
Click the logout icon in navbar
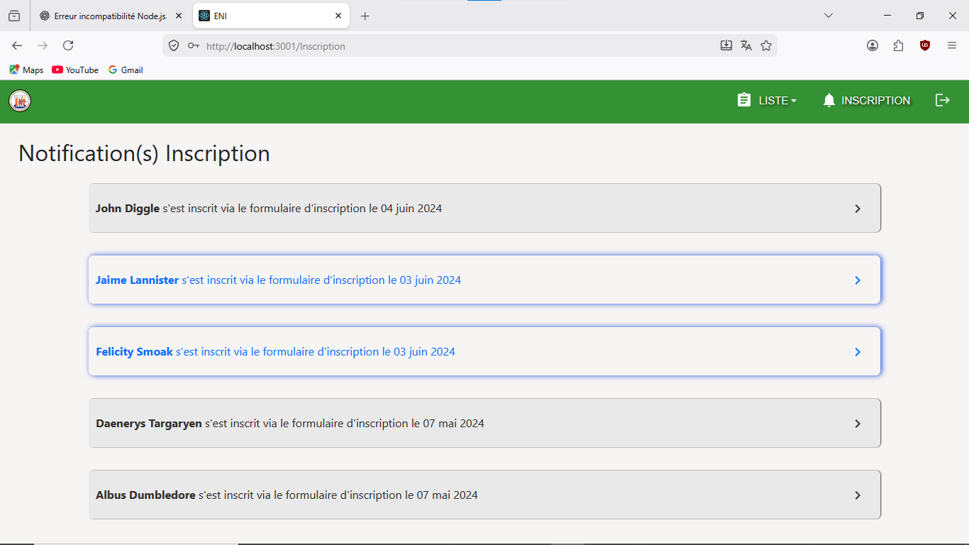point(942,100)
